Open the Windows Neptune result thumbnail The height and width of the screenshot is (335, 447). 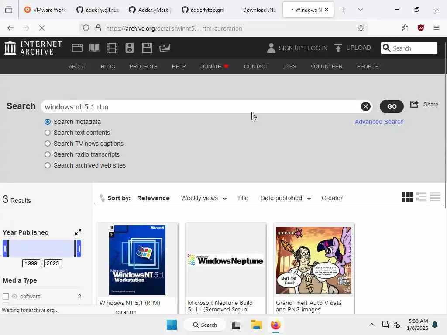[226, 260]
